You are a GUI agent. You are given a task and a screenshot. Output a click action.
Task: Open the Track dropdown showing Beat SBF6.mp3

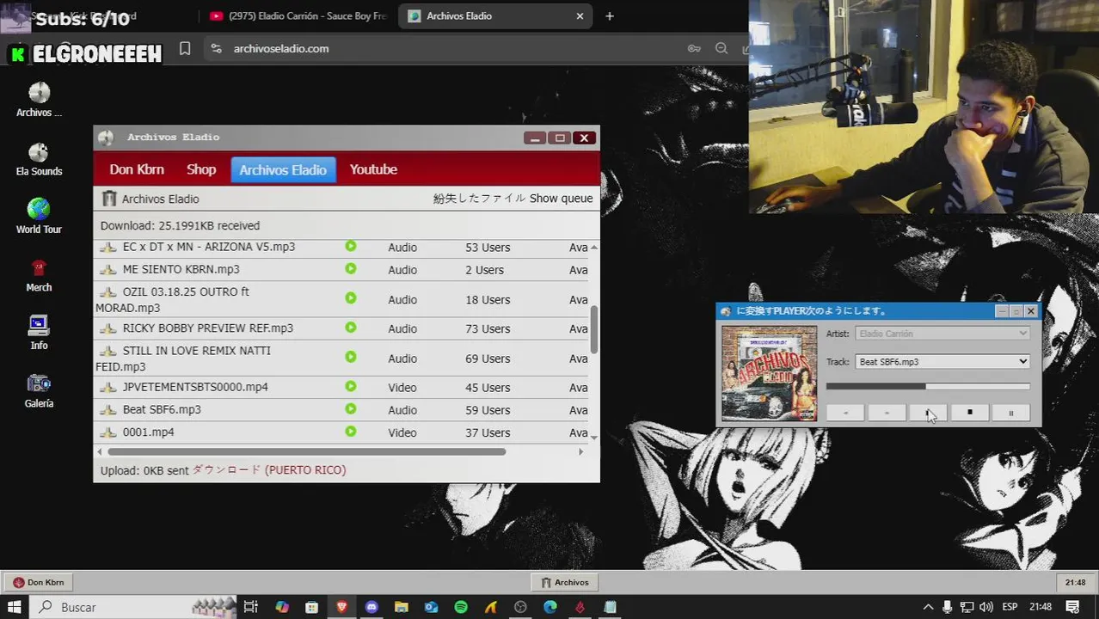tap(942, 362)
